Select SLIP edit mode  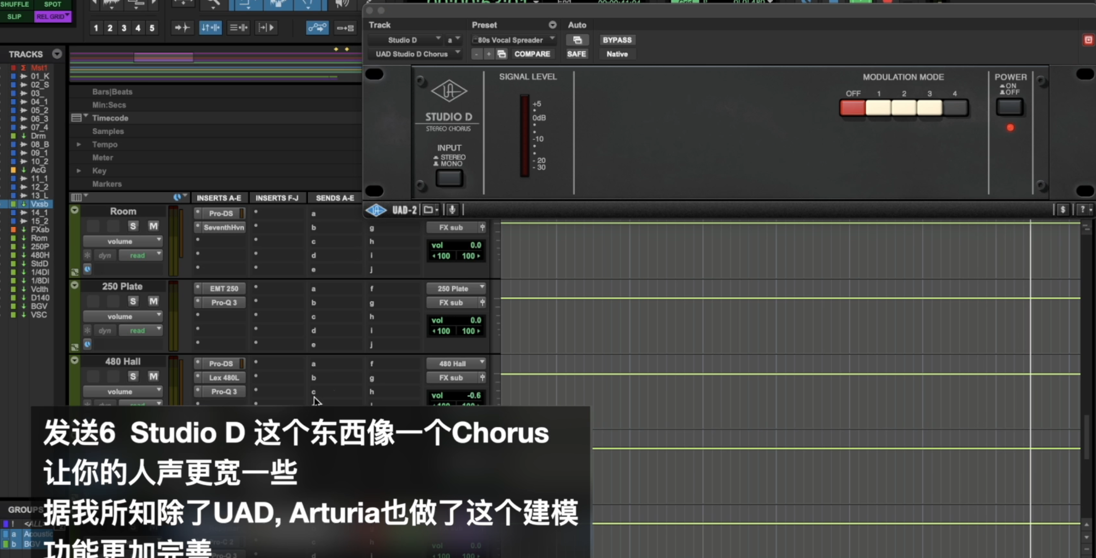click(14, 17)
